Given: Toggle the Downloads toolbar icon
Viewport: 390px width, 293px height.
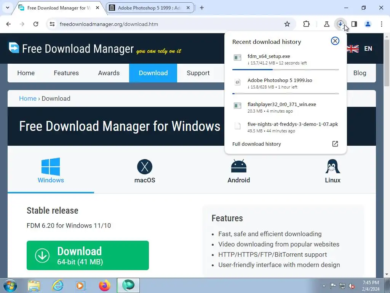Looking at the screenshot, I should pos(340,24).
